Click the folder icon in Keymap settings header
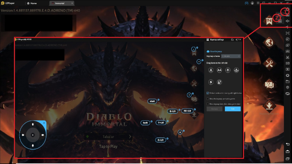 point(233,40)
